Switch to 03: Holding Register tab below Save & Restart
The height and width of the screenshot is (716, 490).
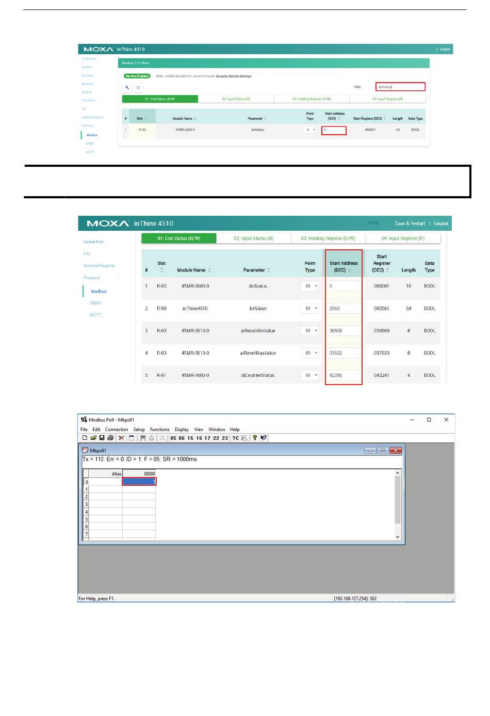click(328, 238)
